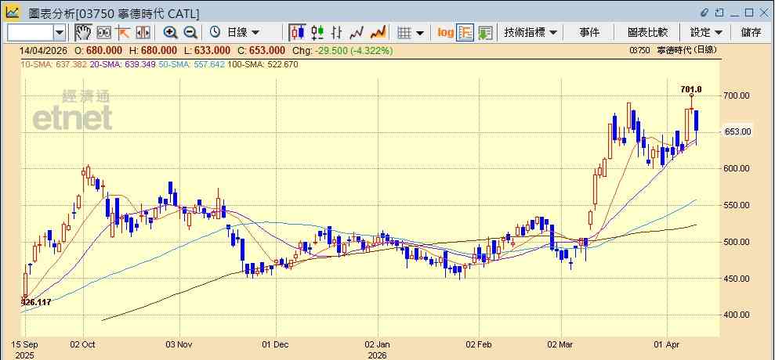The width and height of the screenshot is (775, 360).
Task: Click the L: 633.000 low value
Action: pos(207,50)
